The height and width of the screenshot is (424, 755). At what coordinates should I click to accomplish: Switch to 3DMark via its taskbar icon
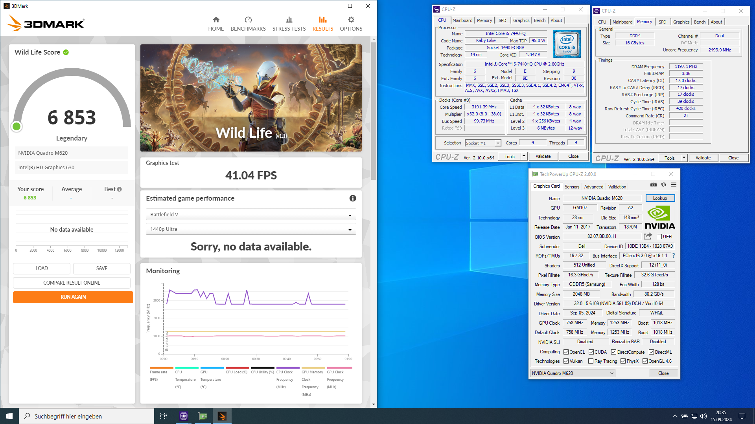222,416
